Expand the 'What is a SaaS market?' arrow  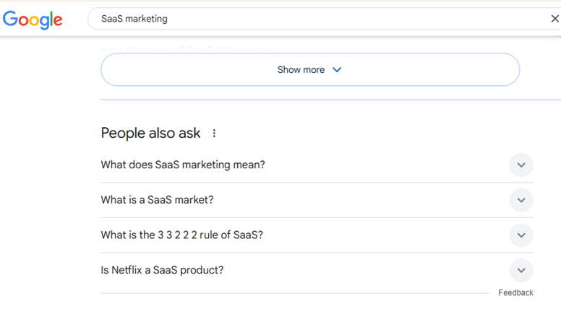pyautogui.click(x=521, y=200)
